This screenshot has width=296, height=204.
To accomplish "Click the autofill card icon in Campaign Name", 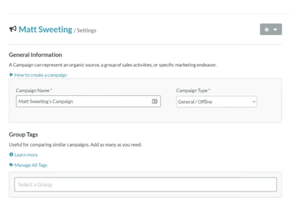I will coord(155,101).
